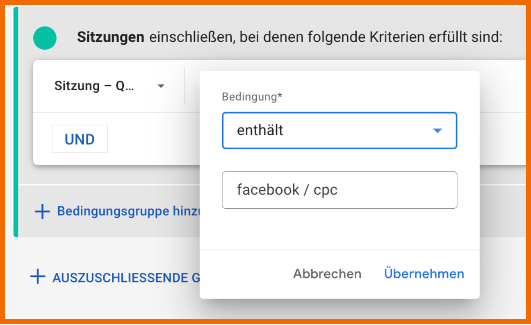The image size is (531, 325).
Task: Click the plus icon beside "AUSZUSCHLIESSENDE GRUPPE"
Action: [37, 276]
